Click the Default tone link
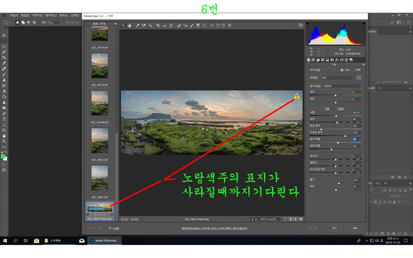 (x=340, y=109)
